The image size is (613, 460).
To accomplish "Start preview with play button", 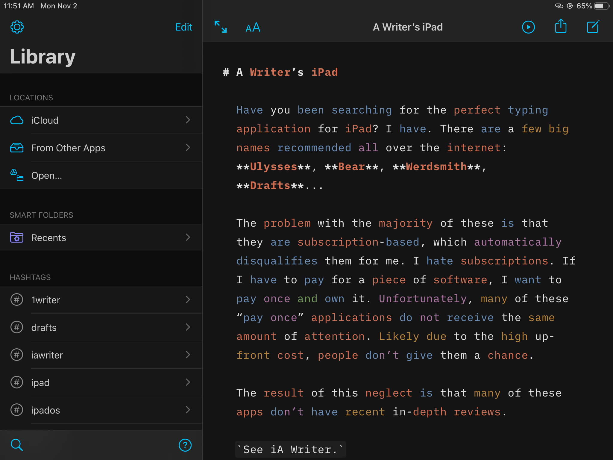I will coord(528,27).
